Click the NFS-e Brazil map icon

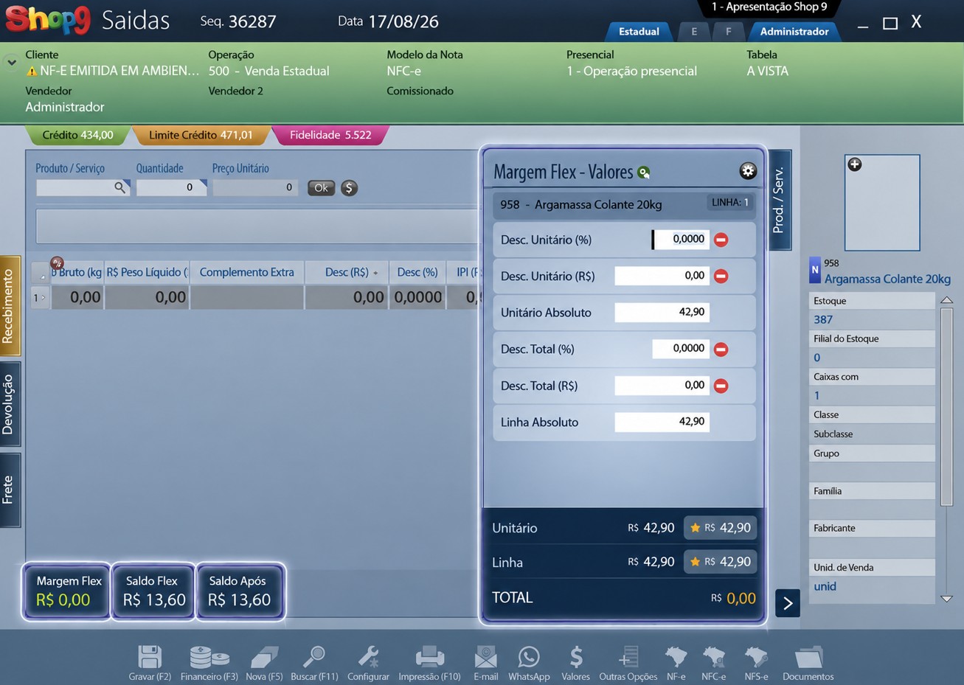click(756, 656)
